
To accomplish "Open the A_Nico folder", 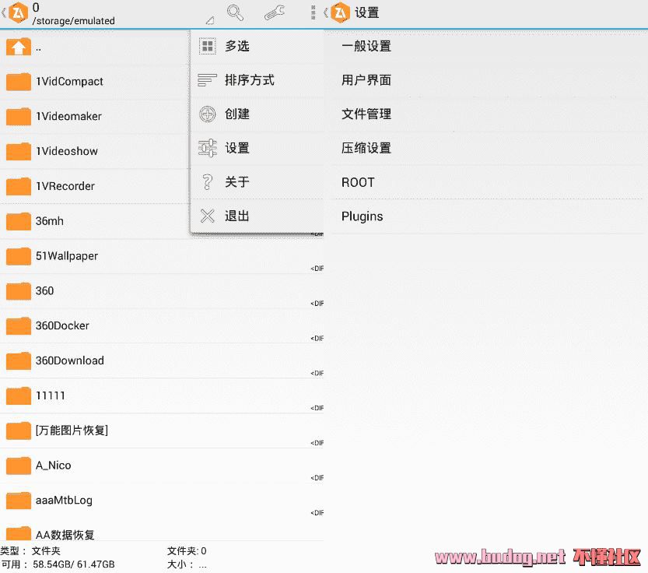I will [x=162, y=465].
